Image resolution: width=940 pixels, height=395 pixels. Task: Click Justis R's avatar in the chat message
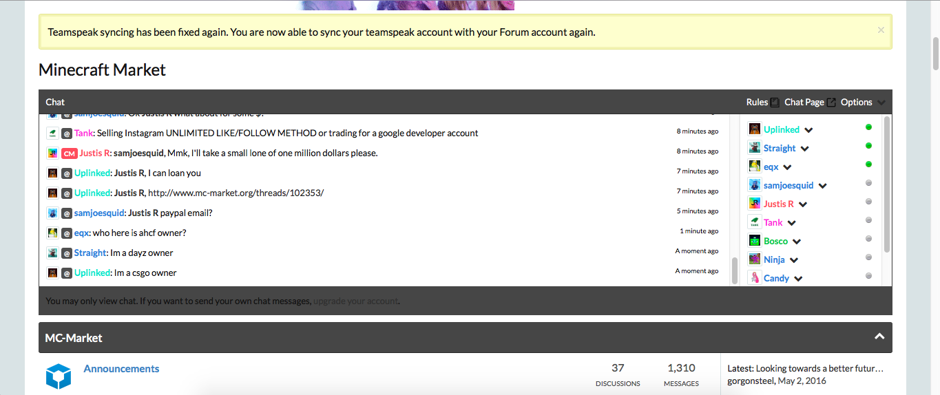tap(52, 153)
